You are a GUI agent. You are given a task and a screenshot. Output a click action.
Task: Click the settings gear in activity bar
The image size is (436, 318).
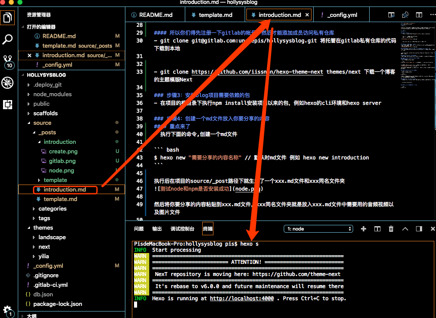click(8, 308)
